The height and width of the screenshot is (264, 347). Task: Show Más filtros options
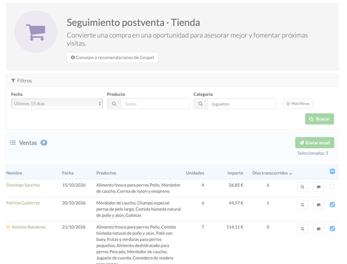[x=298, y=103]
